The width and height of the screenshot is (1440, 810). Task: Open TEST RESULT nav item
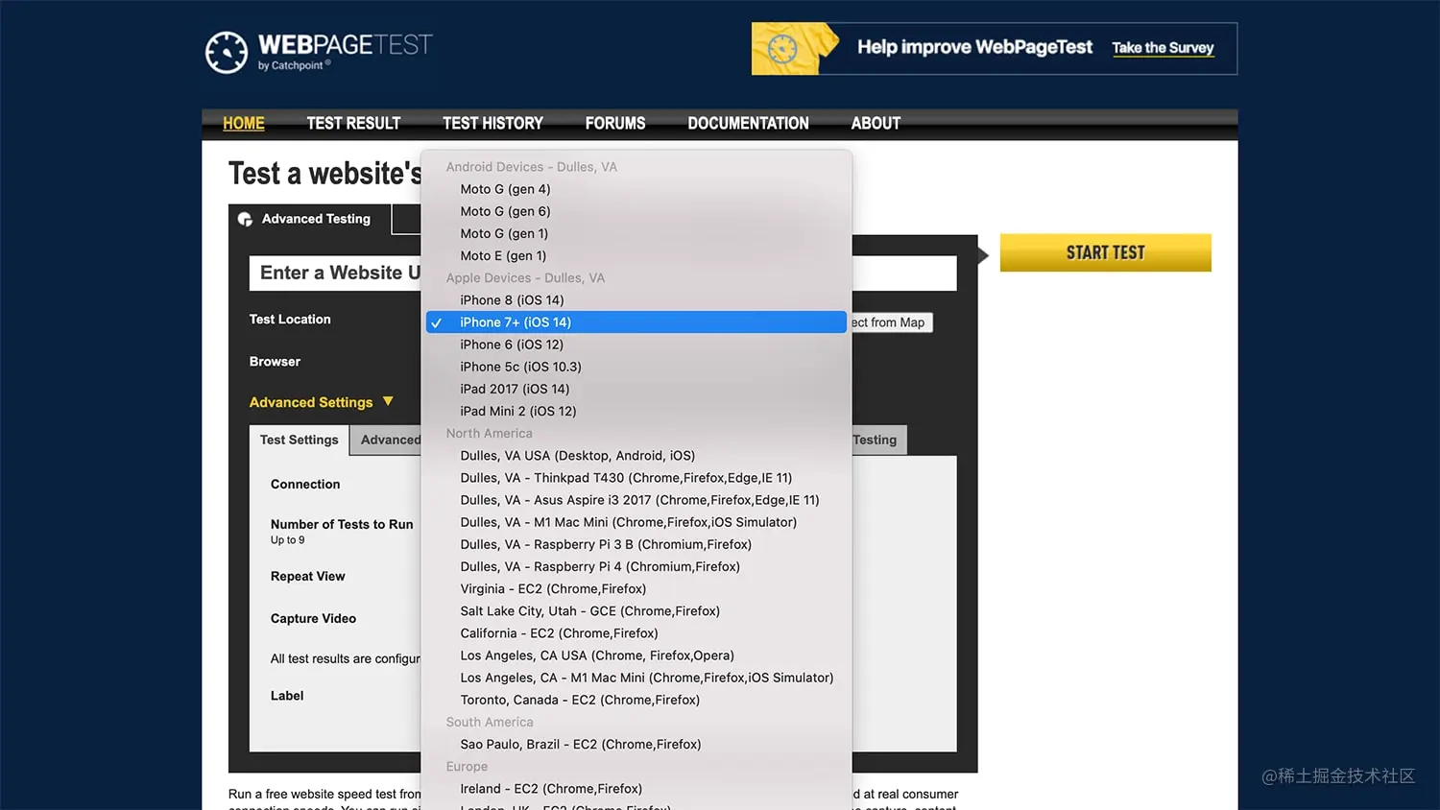353,123
